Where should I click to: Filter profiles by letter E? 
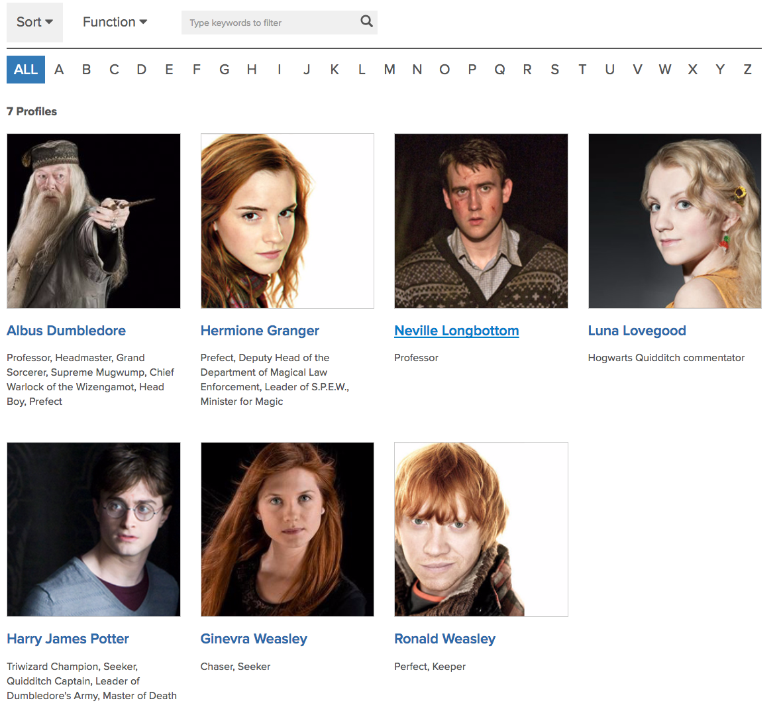[x=170, y=70]
